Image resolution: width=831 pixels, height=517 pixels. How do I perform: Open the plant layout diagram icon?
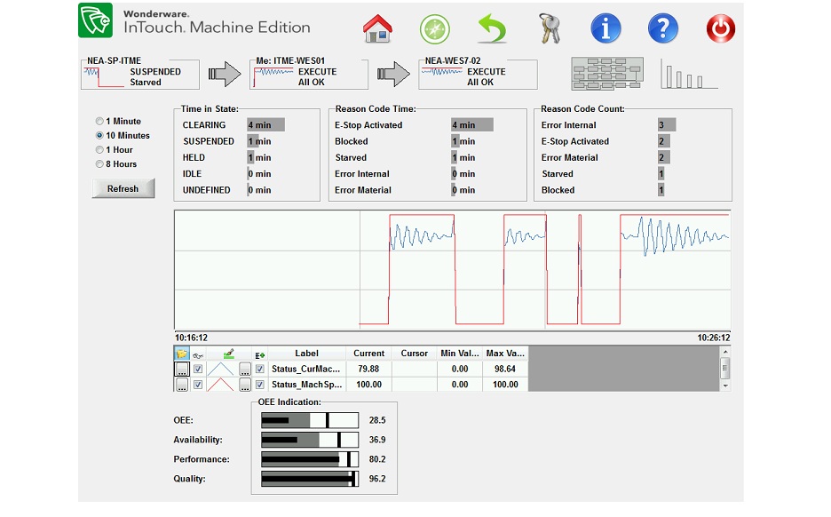click(x=607, y=73)
